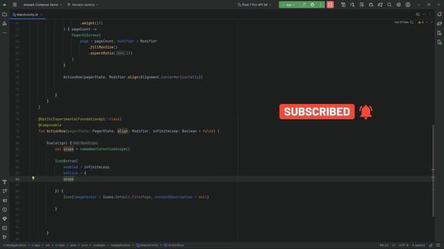Click the Debug bug icon
Viewport: 444px width, 249px height.
tap(312, 5)
